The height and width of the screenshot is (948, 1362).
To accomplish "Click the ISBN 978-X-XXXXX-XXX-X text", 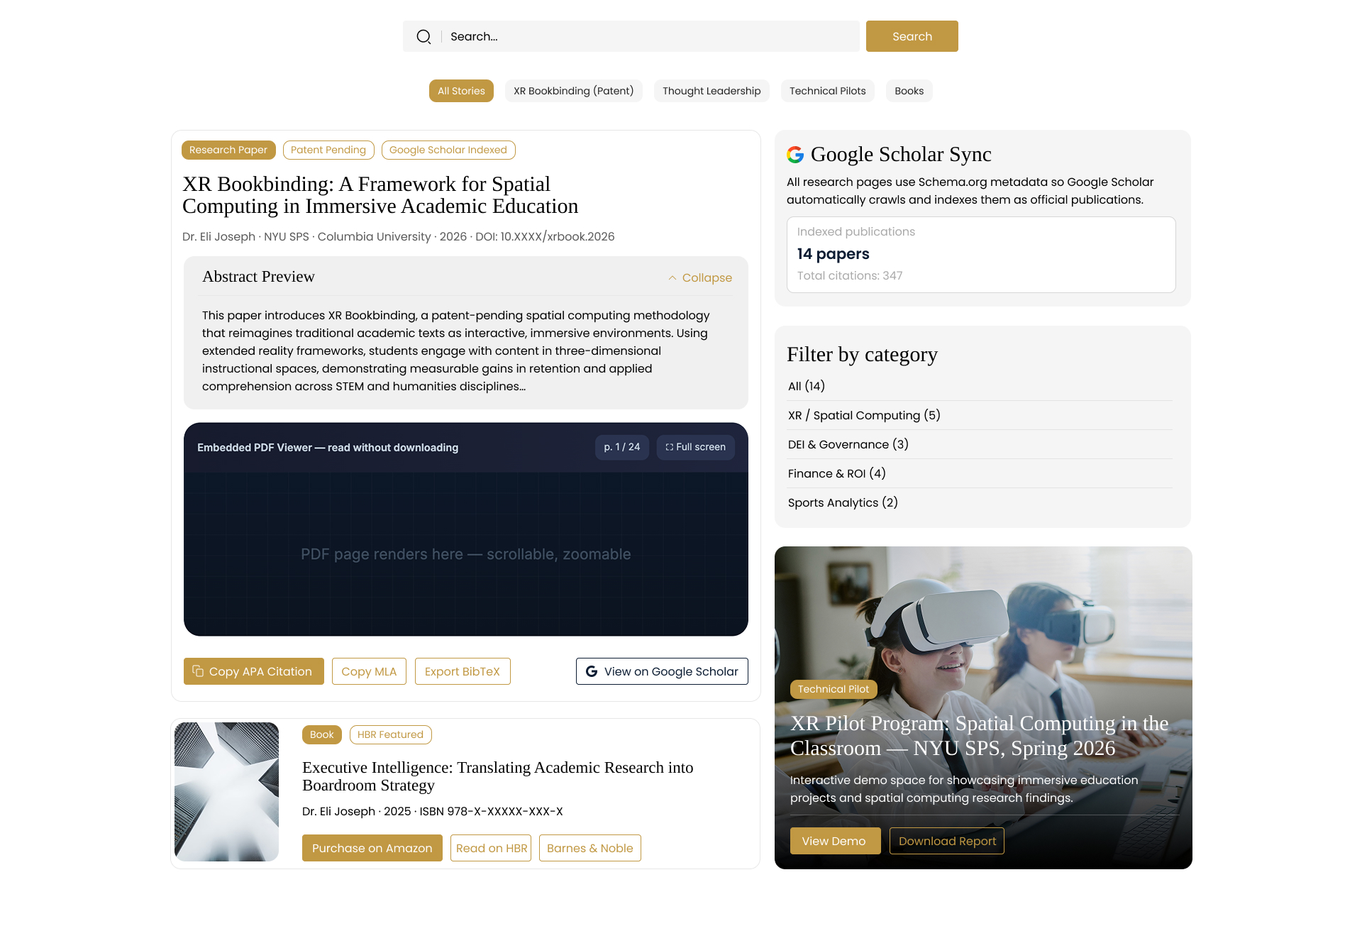I will click(491, 812).
